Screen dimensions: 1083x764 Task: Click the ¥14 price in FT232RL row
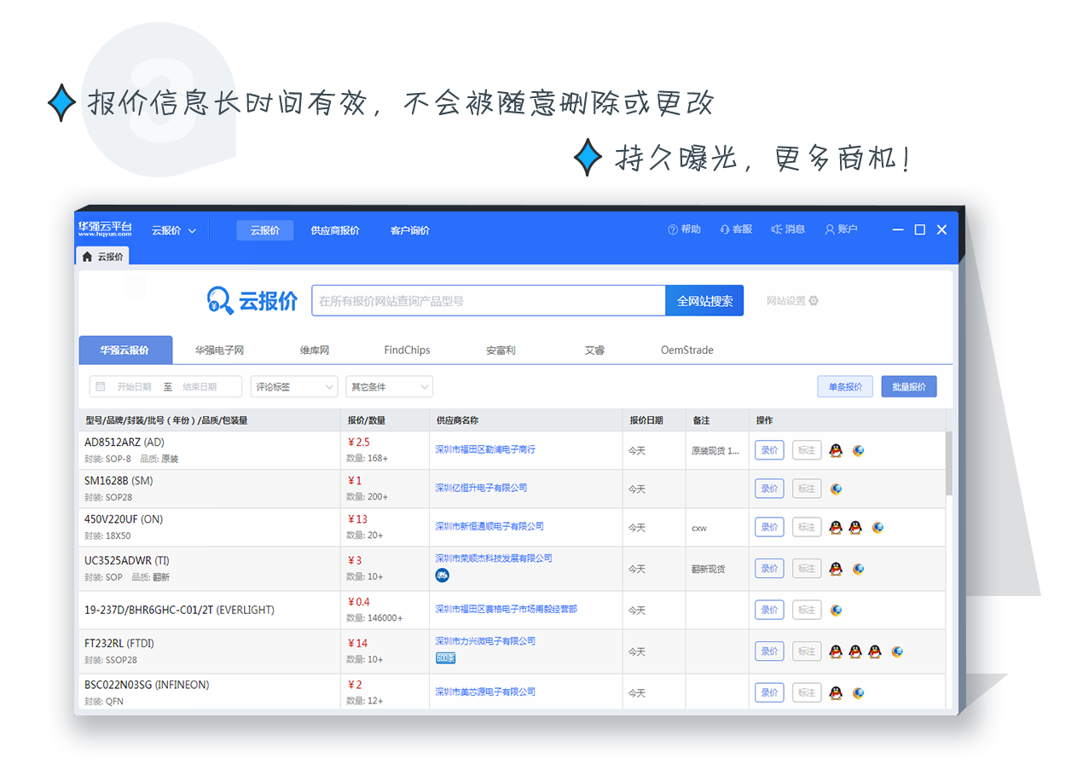point(358,643)
